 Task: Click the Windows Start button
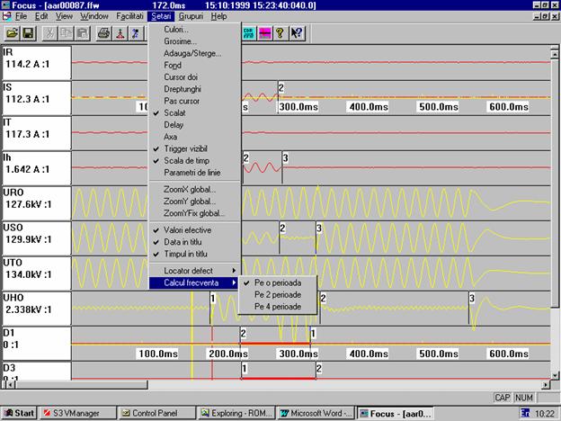pos(19,413)
